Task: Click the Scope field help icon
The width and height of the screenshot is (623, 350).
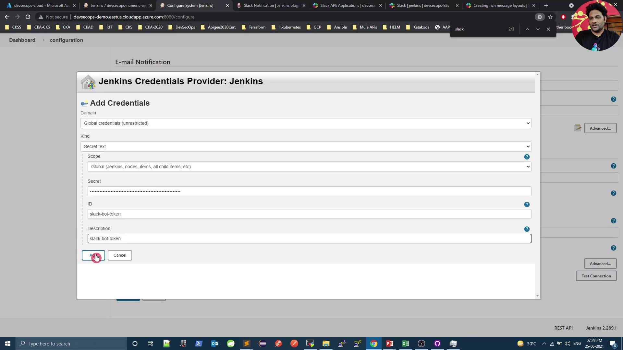Action: coord(527,157)
